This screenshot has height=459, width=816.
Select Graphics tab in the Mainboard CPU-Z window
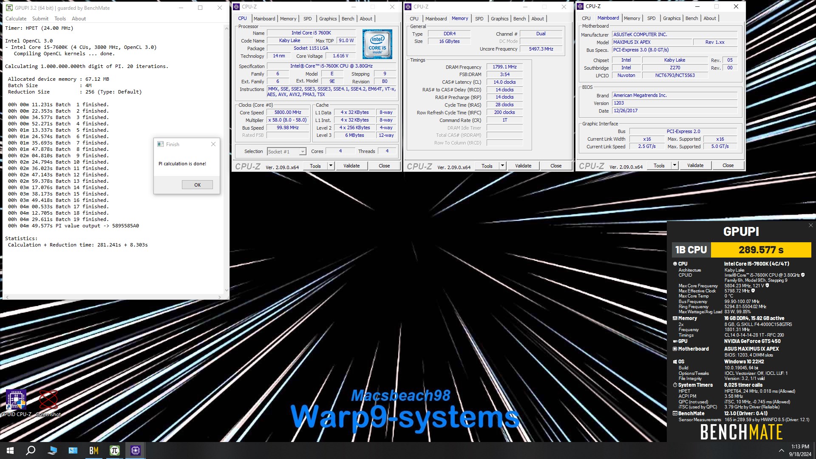click(671, 18)
